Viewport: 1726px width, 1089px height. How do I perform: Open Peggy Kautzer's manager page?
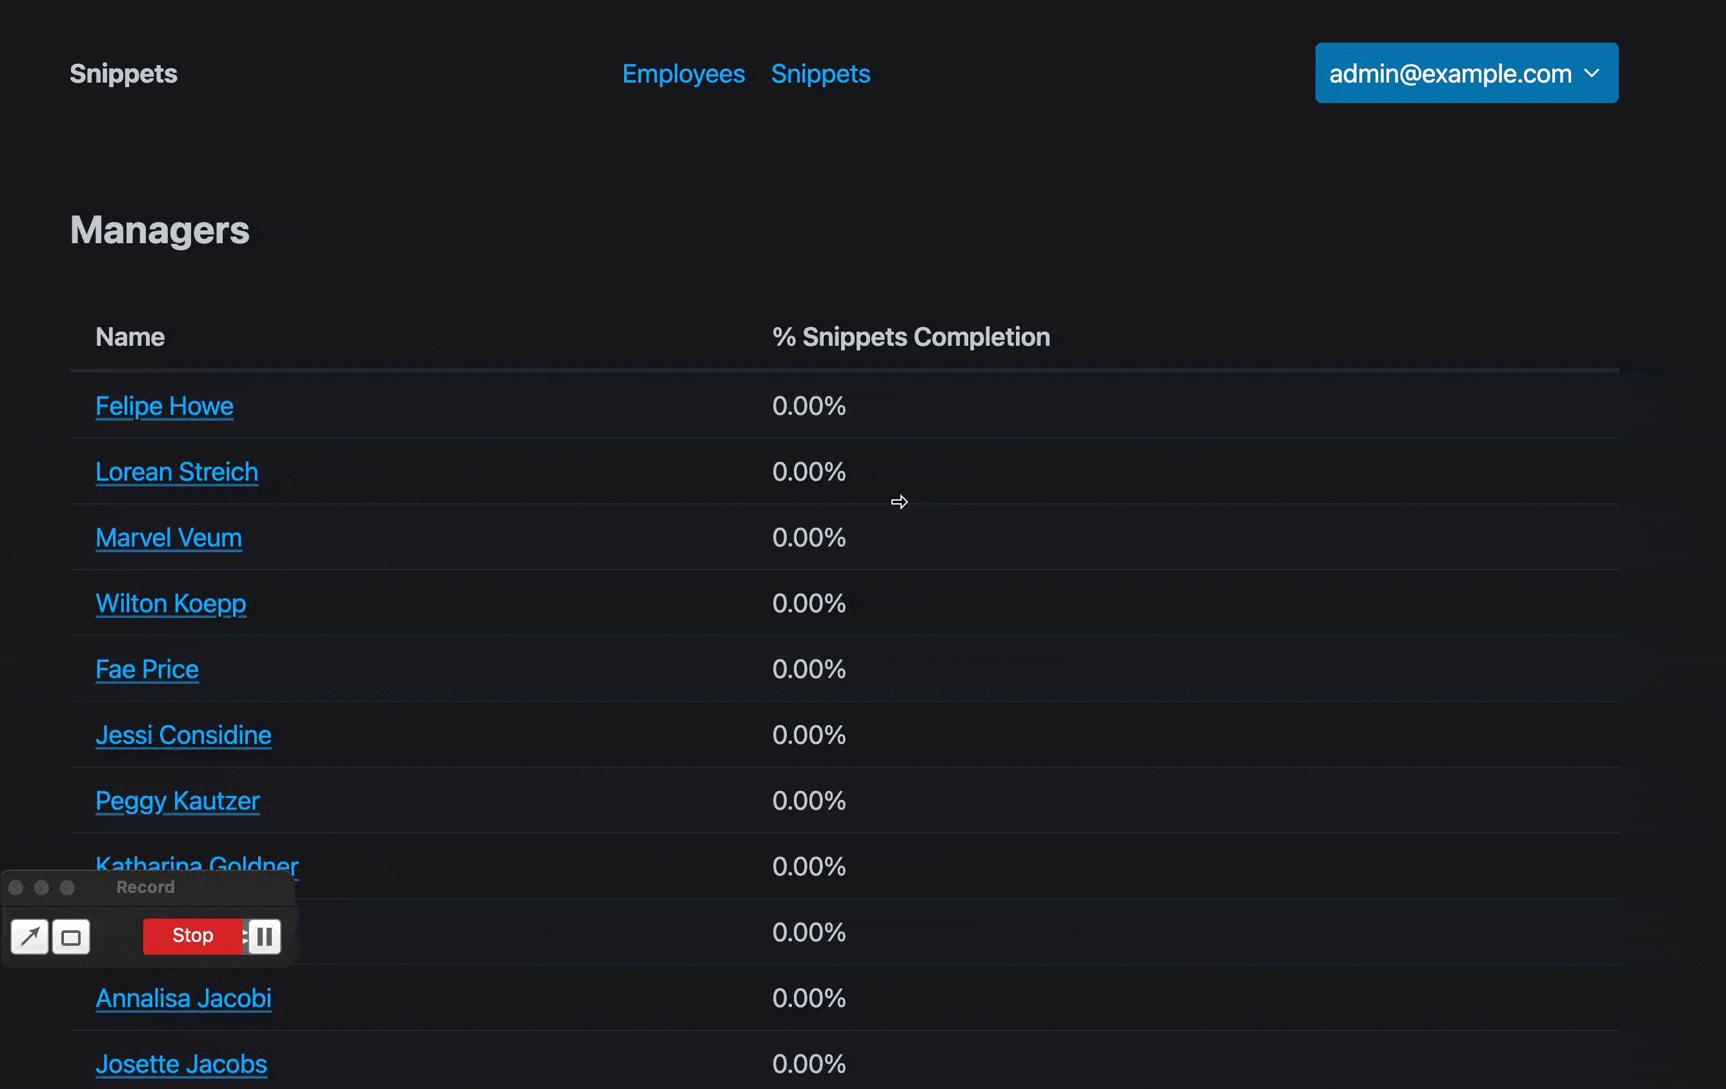(177, 801)
